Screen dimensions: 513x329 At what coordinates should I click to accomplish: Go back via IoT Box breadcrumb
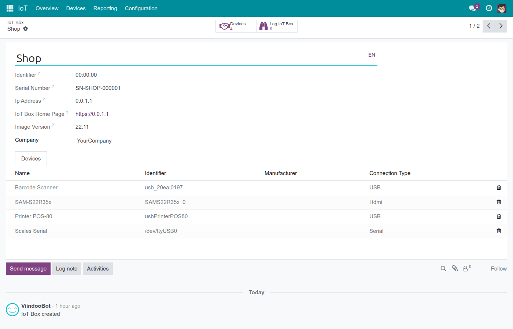pos(15,23)
